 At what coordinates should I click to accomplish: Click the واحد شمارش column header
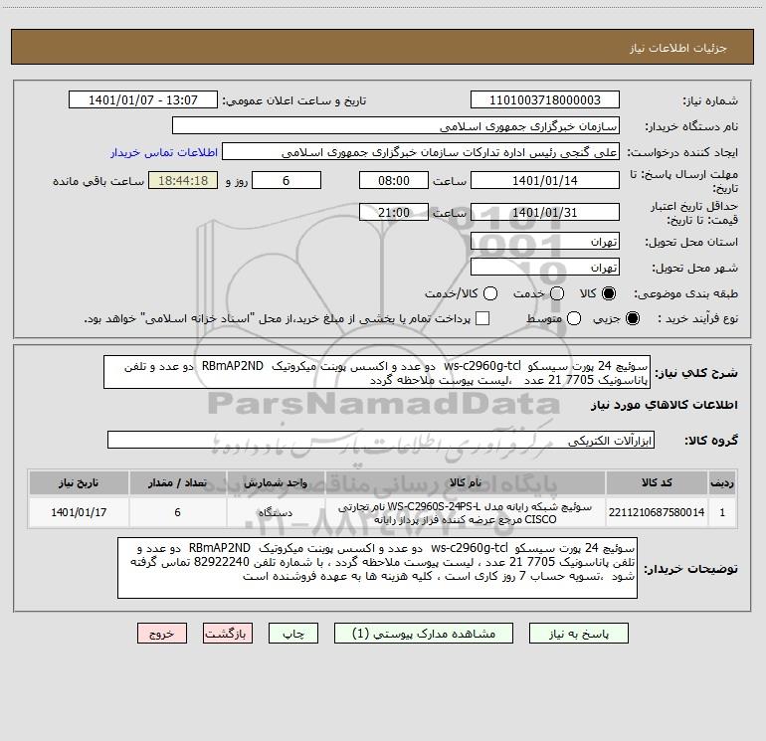(x=276, y=483)
